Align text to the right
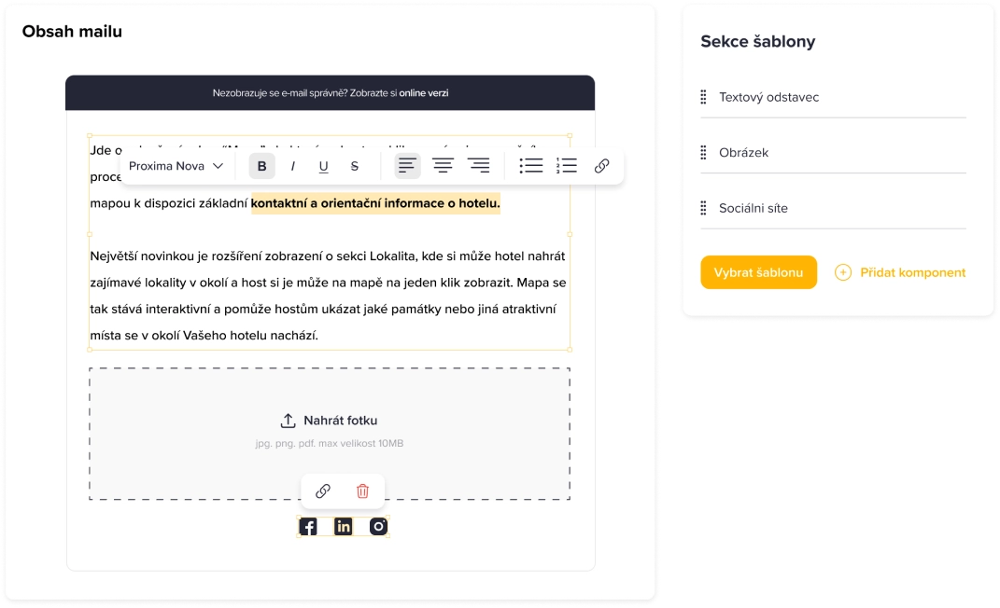 [x=478, y=166]
